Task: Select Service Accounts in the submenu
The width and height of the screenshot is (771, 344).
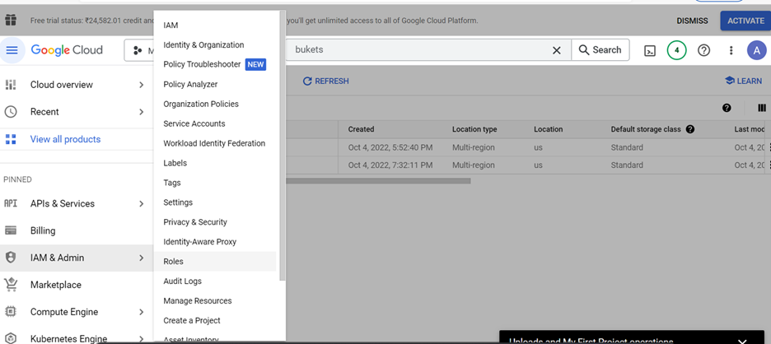Action: click(194, 123)
